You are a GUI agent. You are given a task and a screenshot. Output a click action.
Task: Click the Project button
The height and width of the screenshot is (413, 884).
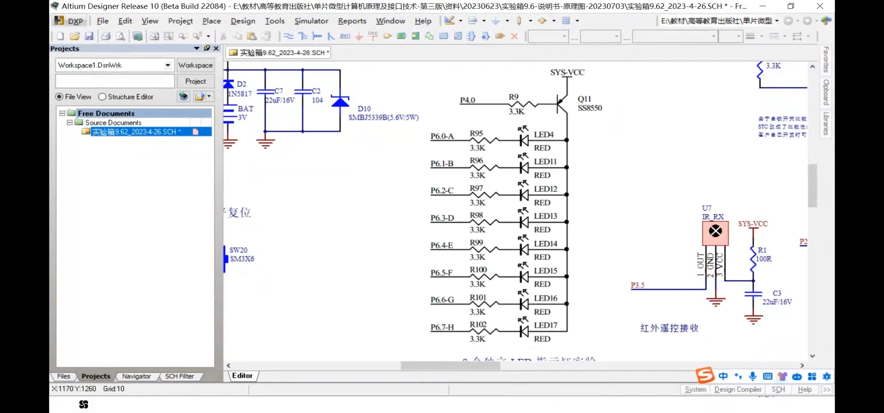(196, 81)
